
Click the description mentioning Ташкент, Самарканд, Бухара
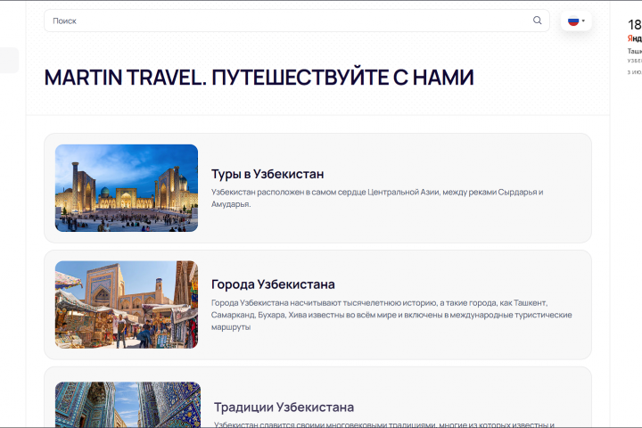coord(391,315)
